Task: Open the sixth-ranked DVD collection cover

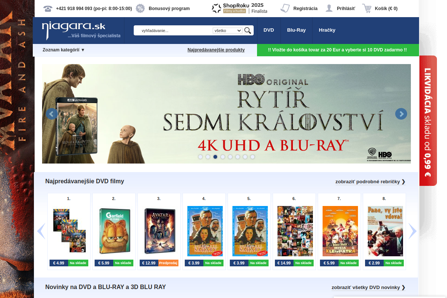Action: 295,231
